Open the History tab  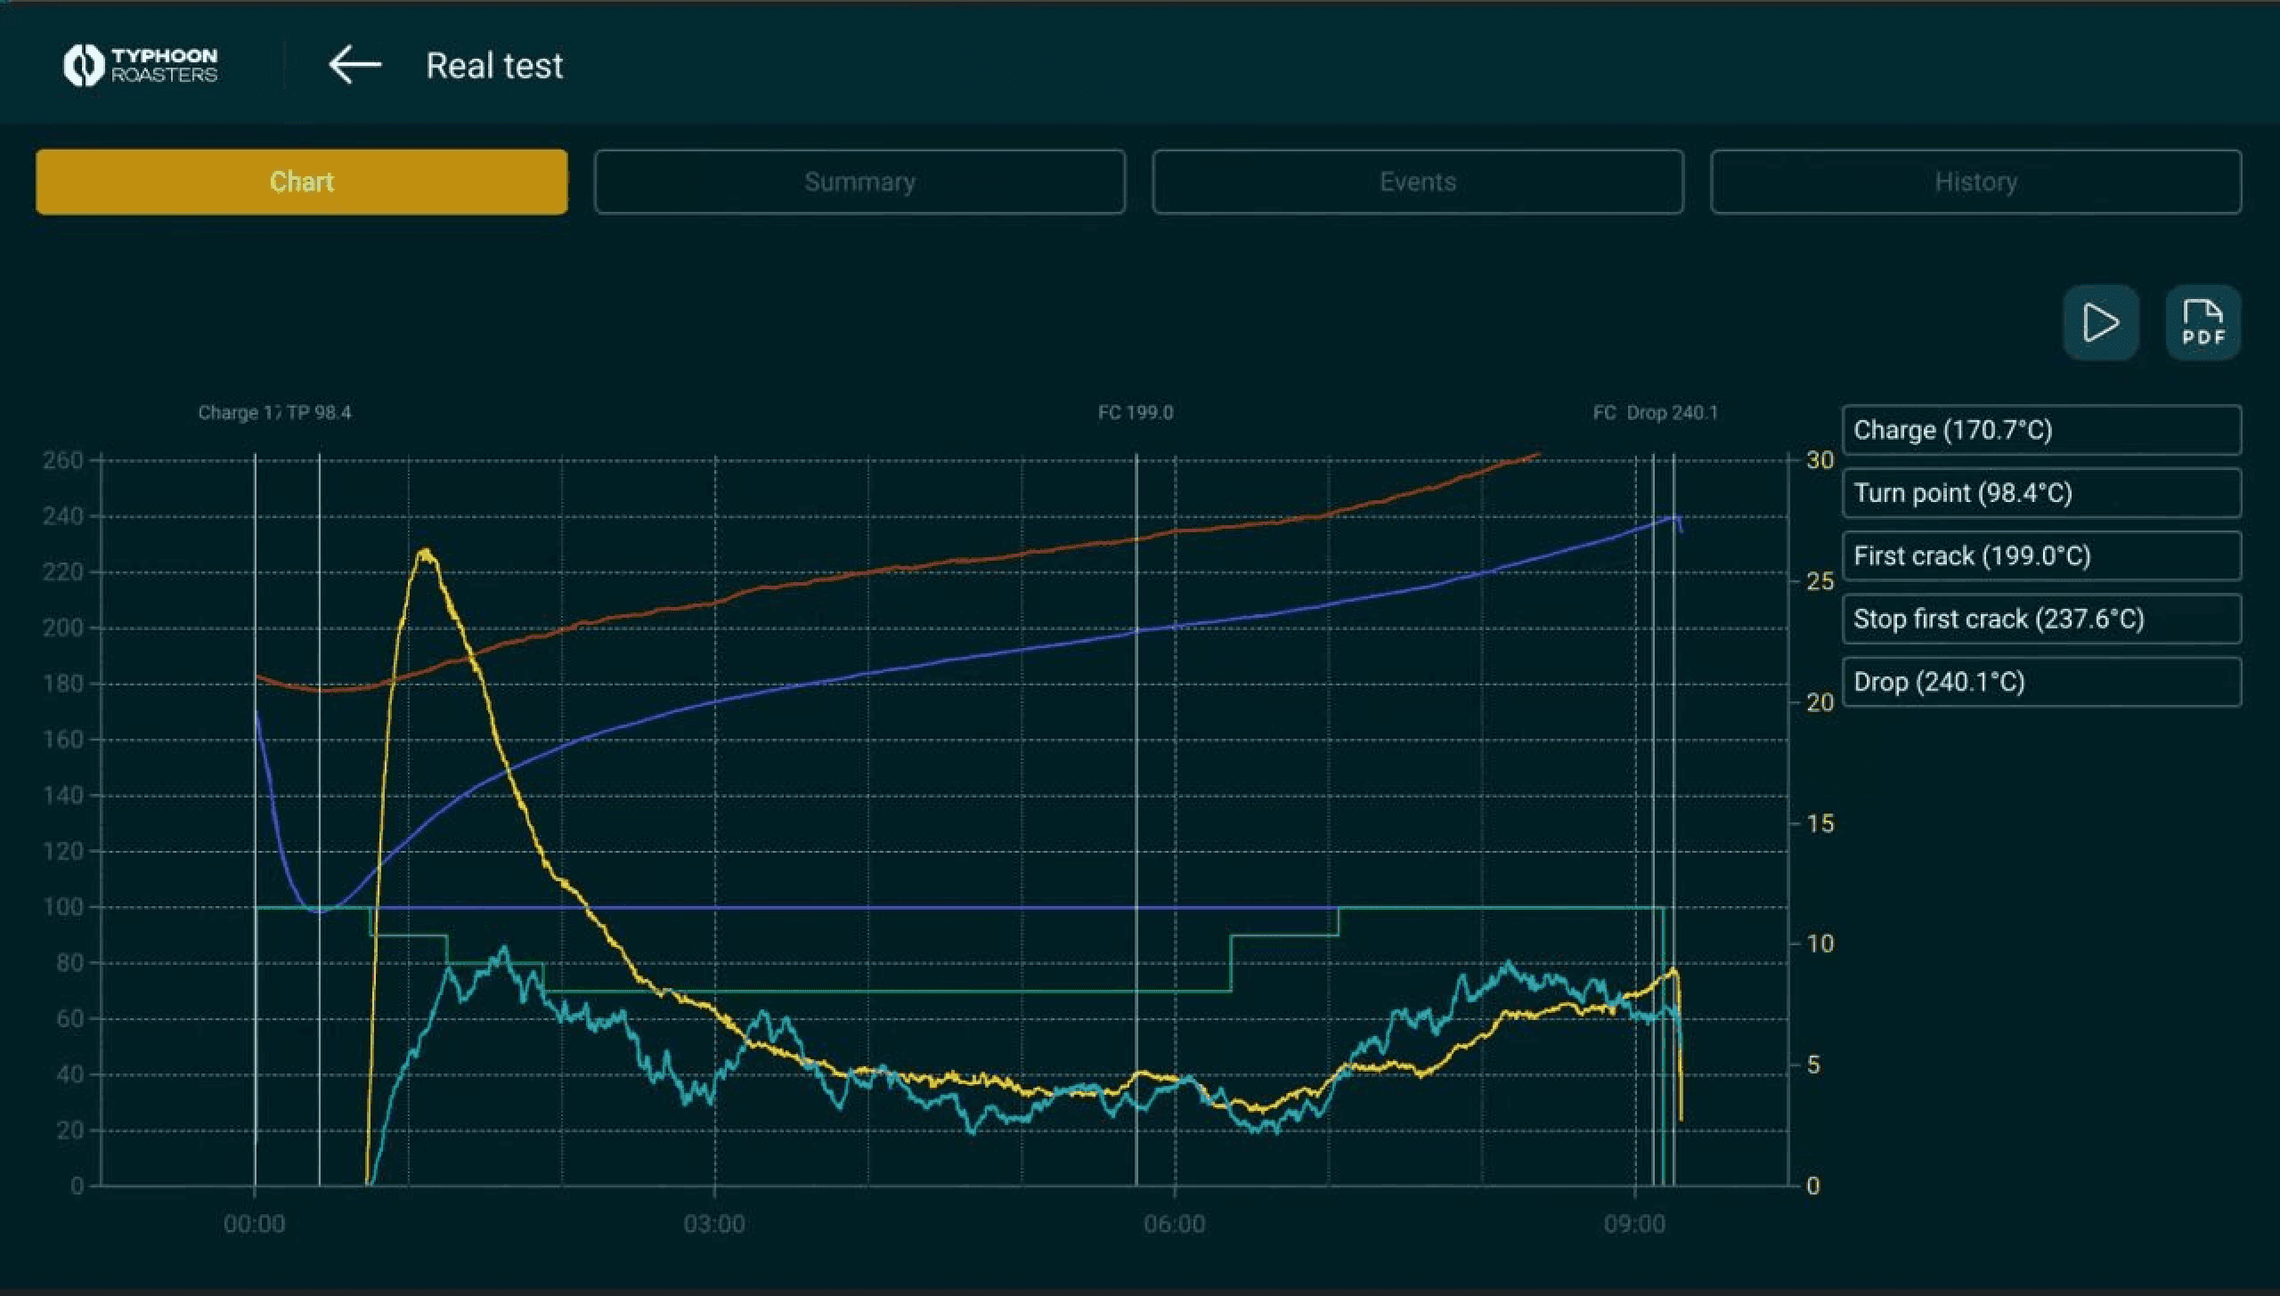pos(1975,182)
